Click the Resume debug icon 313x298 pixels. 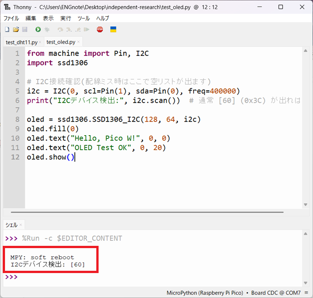86,29
